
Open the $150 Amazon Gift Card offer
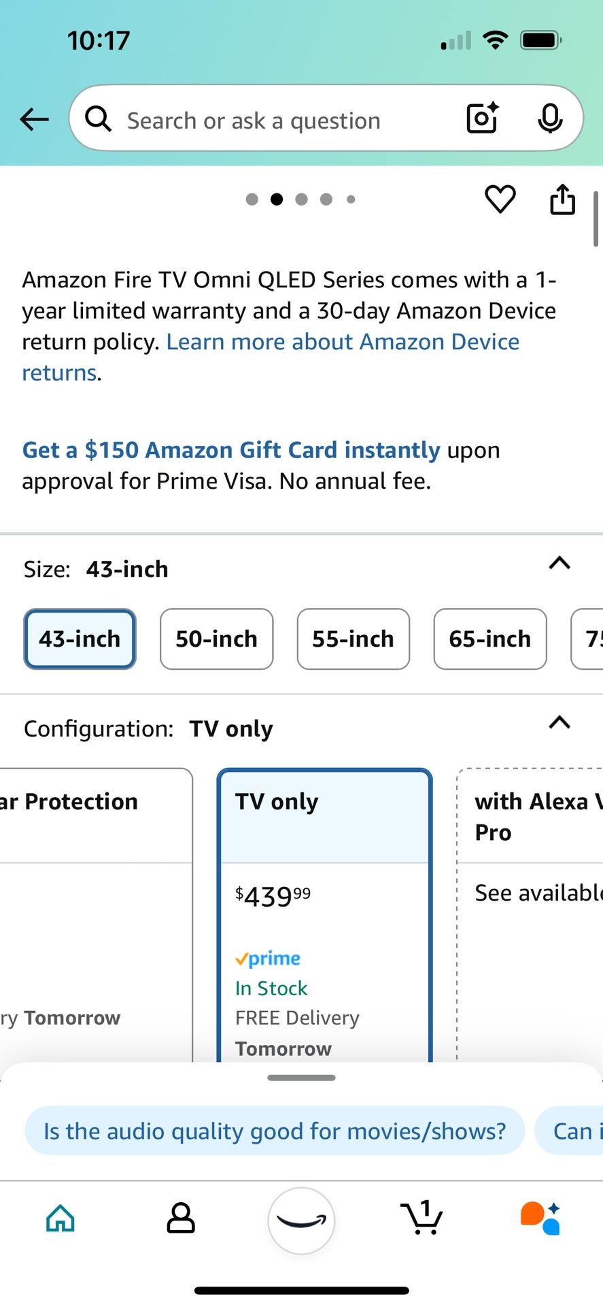(230, 450)
